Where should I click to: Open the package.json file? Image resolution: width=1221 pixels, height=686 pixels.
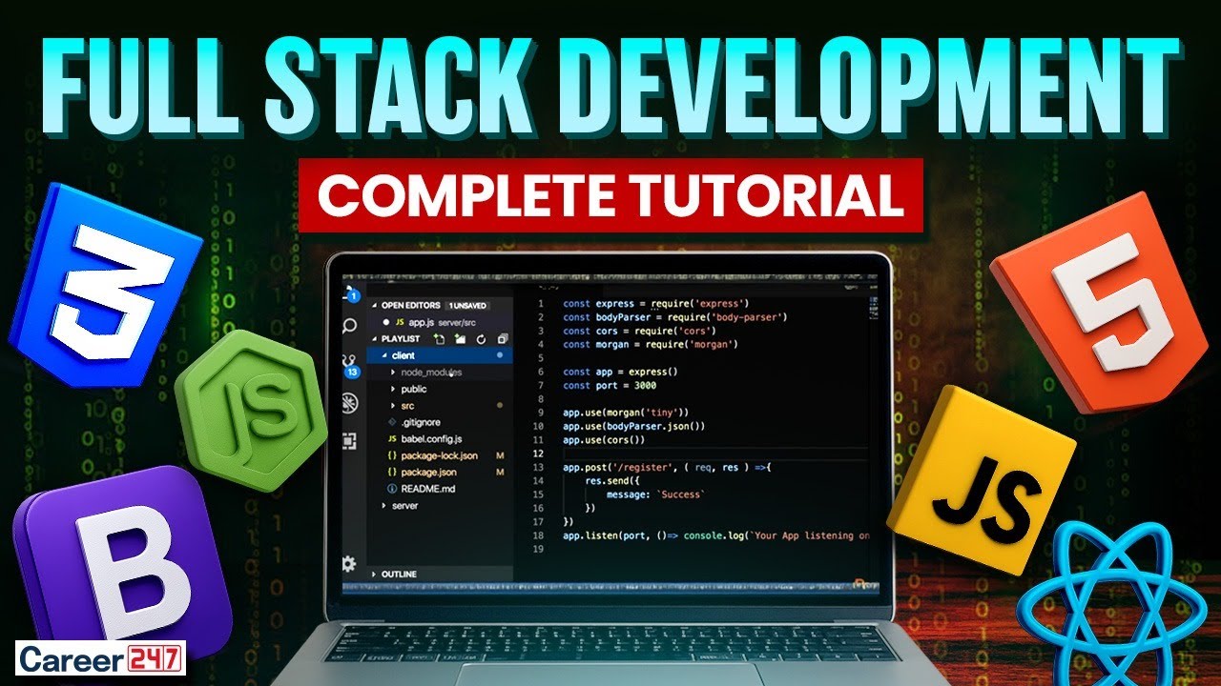click(440, 472)
